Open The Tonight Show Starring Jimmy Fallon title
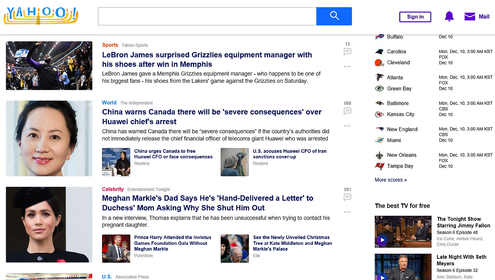 coord(464,222)
